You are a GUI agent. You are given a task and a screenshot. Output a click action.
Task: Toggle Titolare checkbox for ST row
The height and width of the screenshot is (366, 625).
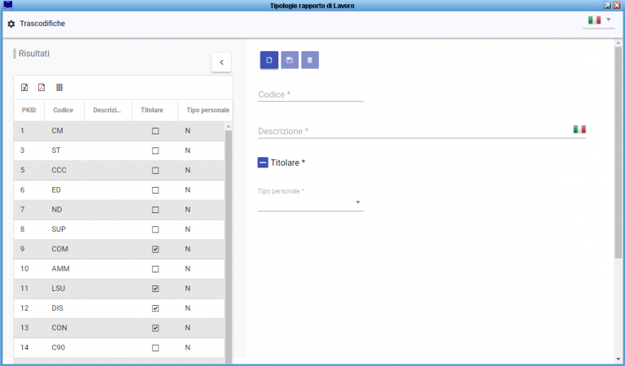click(155, 150)
